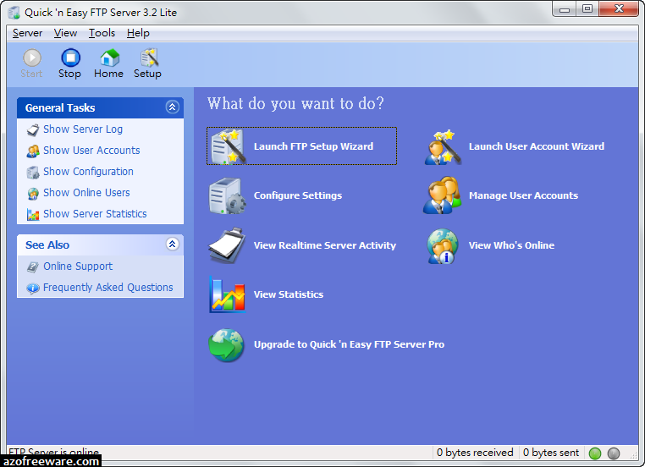
Task: Select Show Configuration in General Tasks
Action: pyautogui.click(x=88, y=172)
